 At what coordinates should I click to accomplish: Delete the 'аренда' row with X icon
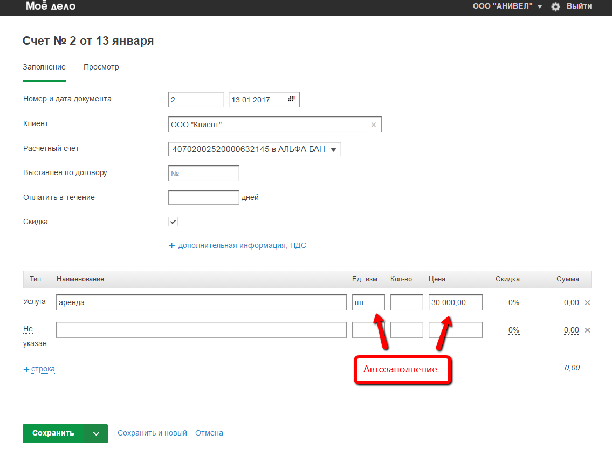[x=588, y=302]
